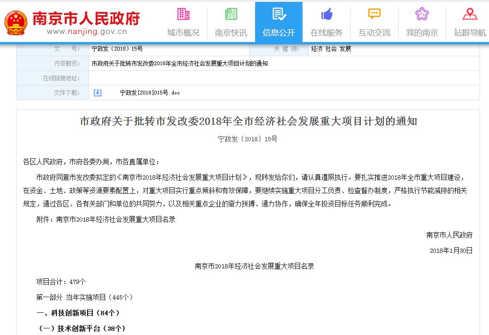Open the 站群导航 menu label
489x335 pixels.
pos(470,33)
